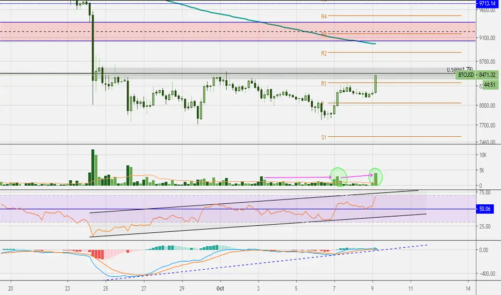Click date 23 on the time axis

coord(67,289)
